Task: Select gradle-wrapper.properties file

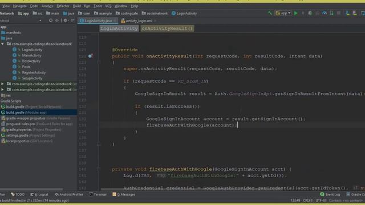Action: point(35,118)
